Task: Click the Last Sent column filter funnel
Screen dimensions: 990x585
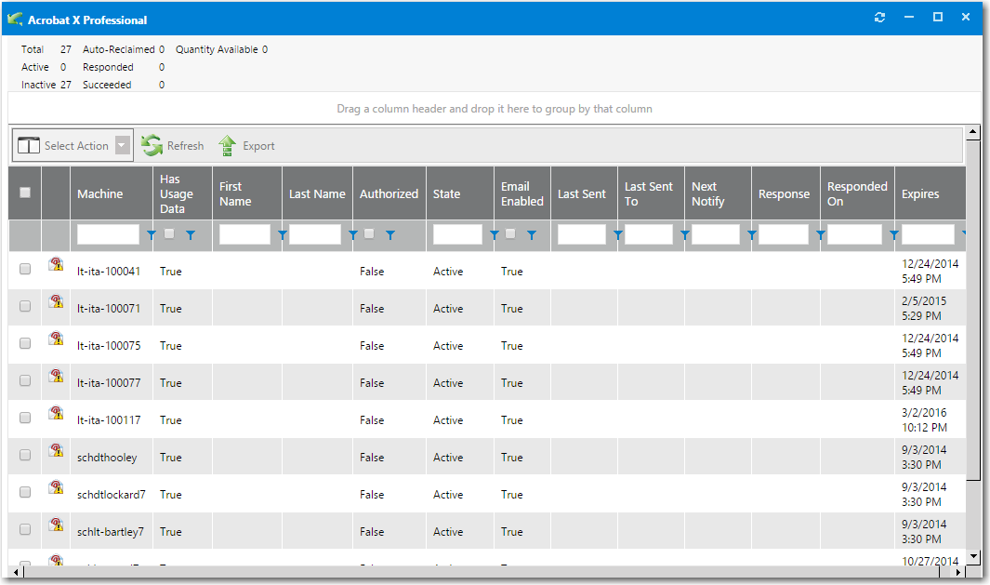Action: [x=617, y=236]
